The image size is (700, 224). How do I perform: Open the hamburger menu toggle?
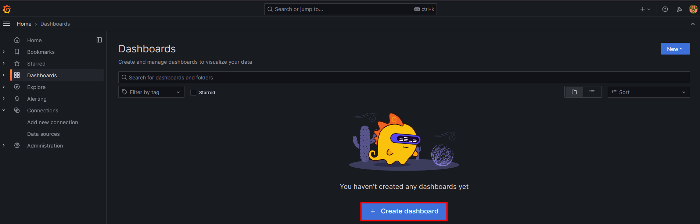tap(7, 24)
